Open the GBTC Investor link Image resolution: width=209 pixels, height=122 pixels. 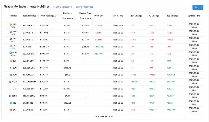pyautogui.click(x=63, y=7)
